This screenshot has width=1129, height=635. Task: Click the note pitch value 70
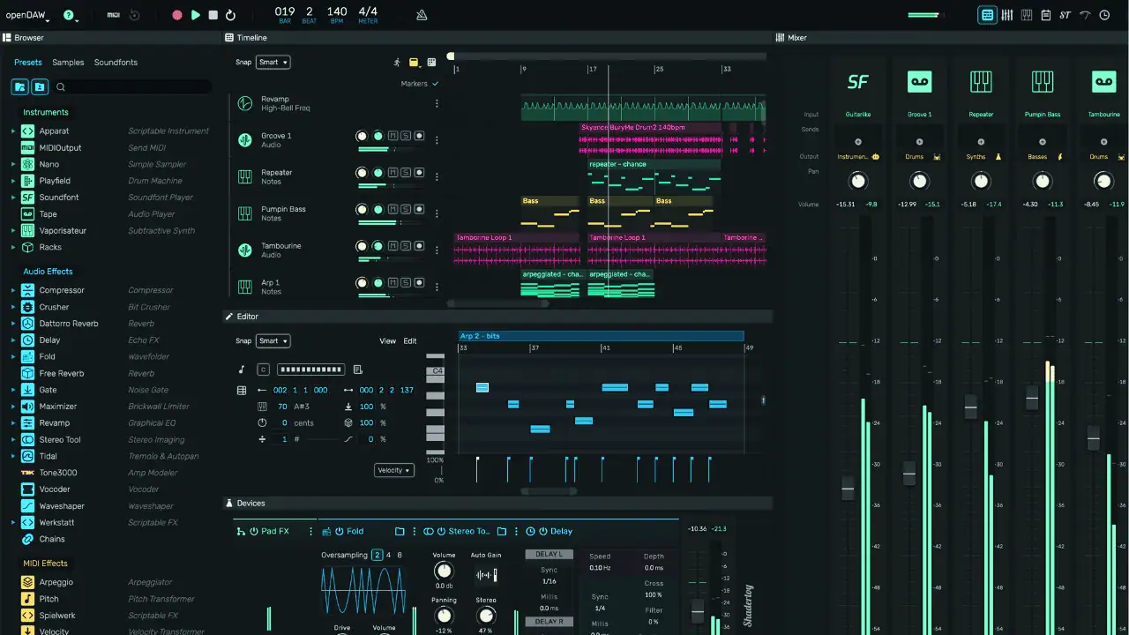(x=282, y=407)
